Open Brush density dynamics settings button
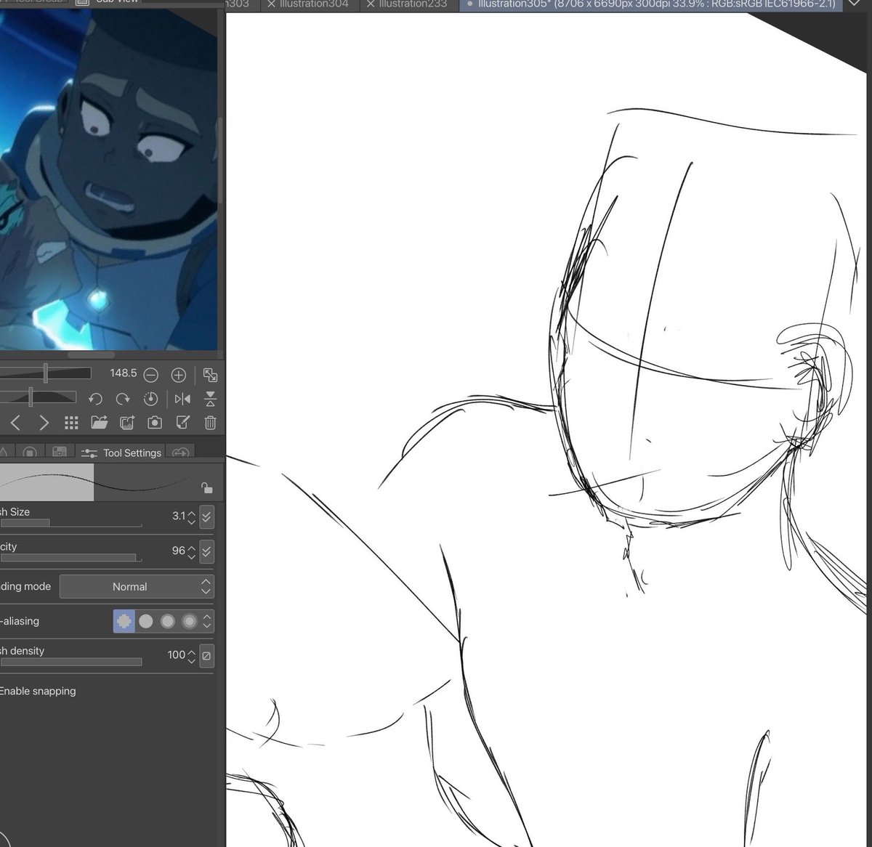This screenshot has width=872, height=847. coord(206,655)
